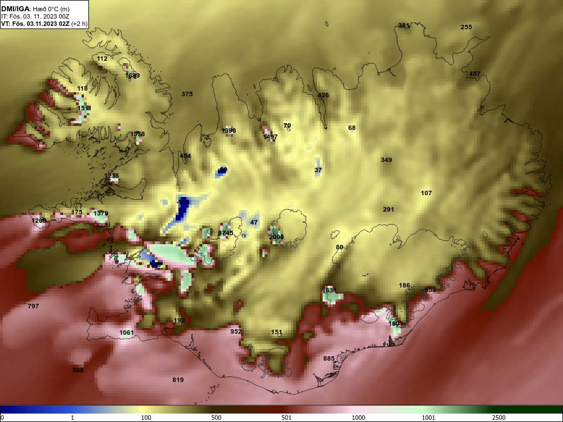Select the height label 186
This screenshot has width=563, height=422.
[x=404, y=285]
